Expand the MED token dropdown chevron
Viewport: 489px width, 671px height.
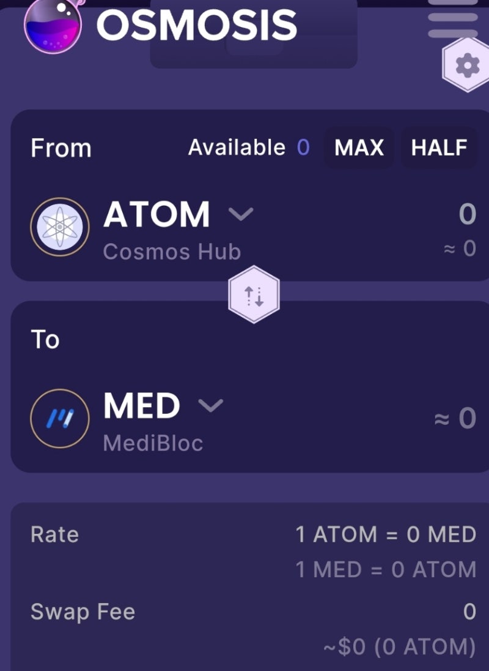[211, 405]
